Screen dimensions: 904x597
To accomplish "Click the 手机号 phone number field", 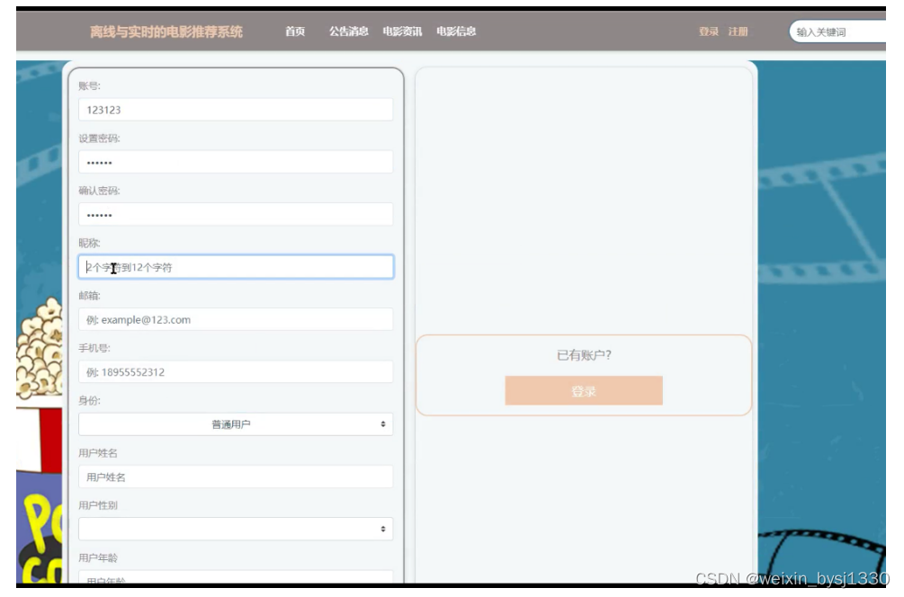I will pyautogui.click(x=236, y=371).
